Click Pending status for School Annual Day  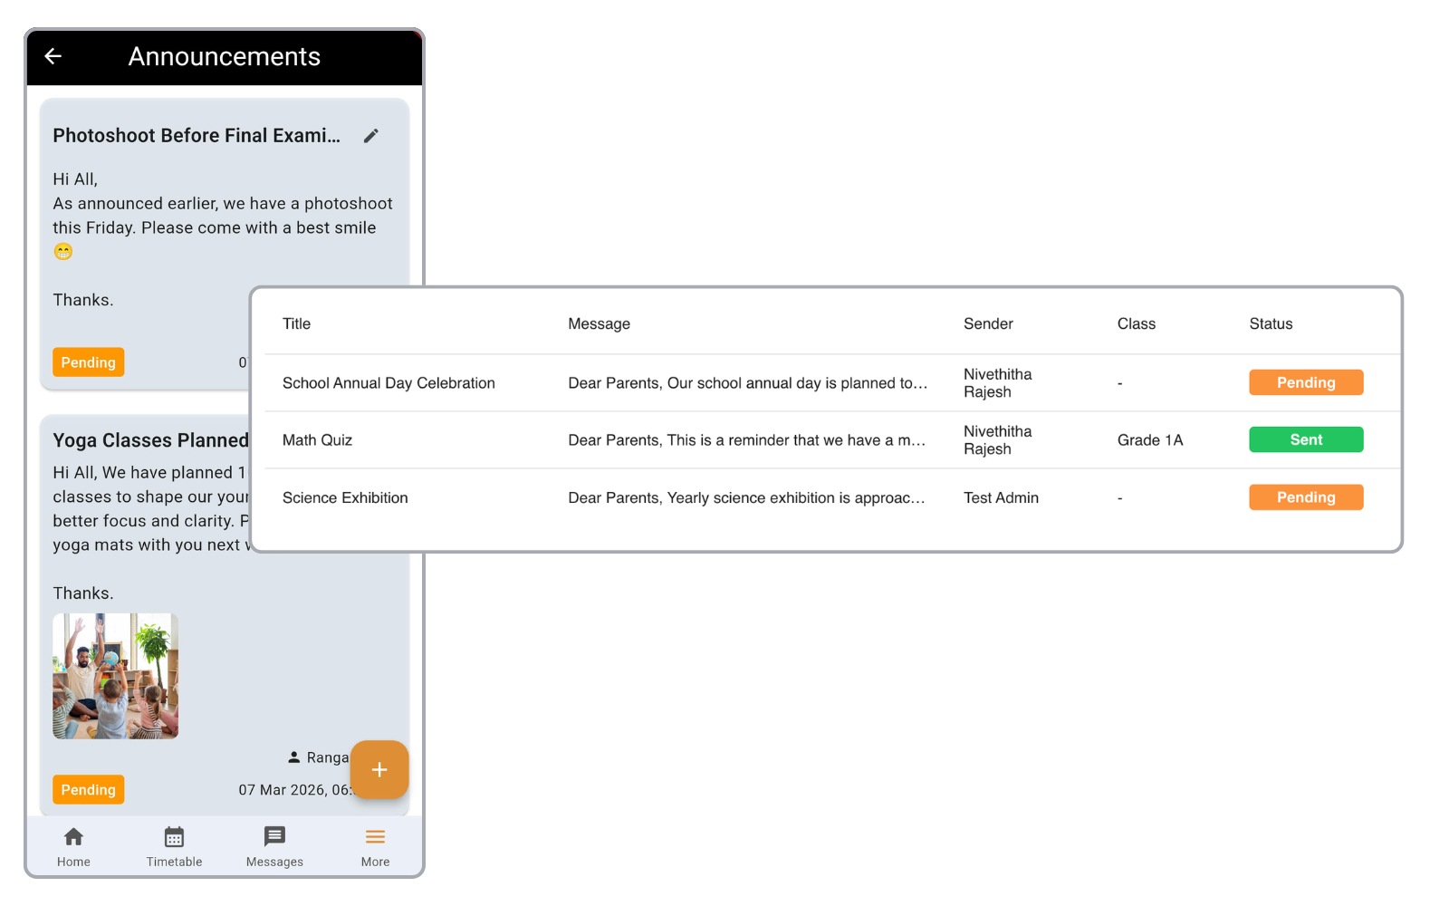(x=1305, y=382)
